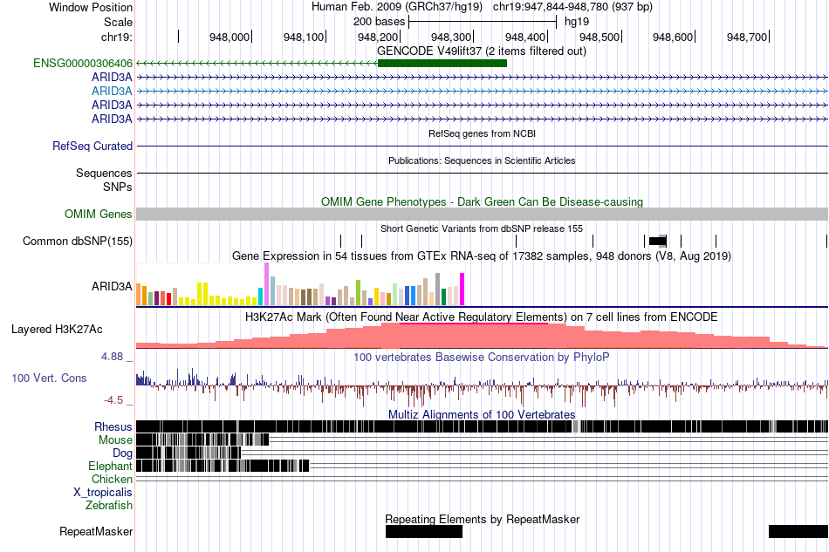Open the RepeatMasker track label
The width and height of the screenshot is (829, 552).
point(96,531)
